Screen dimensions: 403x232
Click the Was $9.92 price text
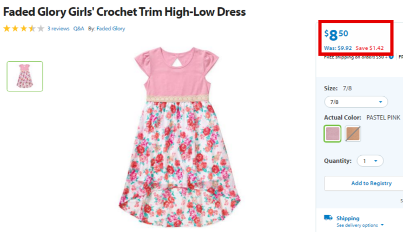338,48
